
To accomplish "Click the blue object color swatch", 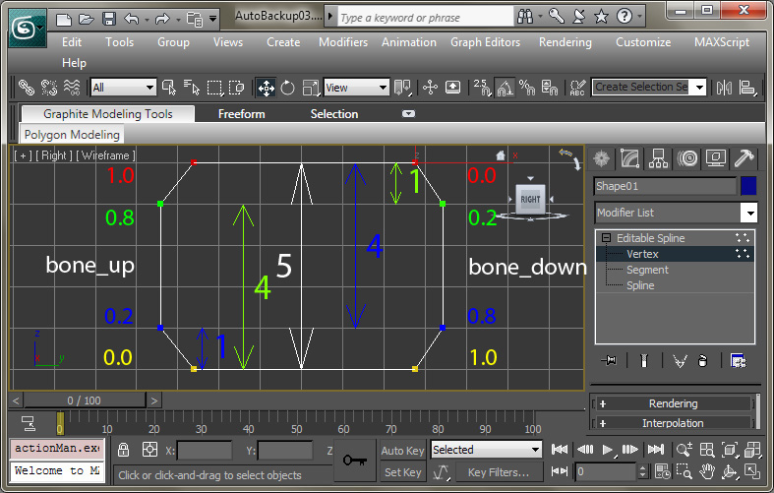I will tap(748, 186).
